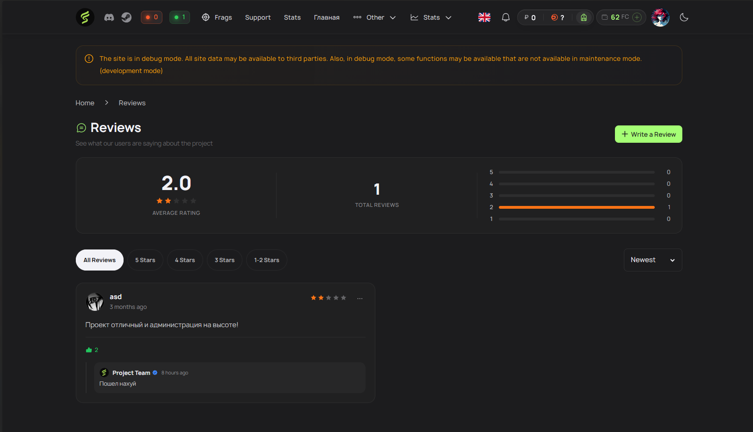The image size is (753, 432).
Task: Navigate to Home in the breadcrumb
Action: pyautogui.click(x=85, y=103)
